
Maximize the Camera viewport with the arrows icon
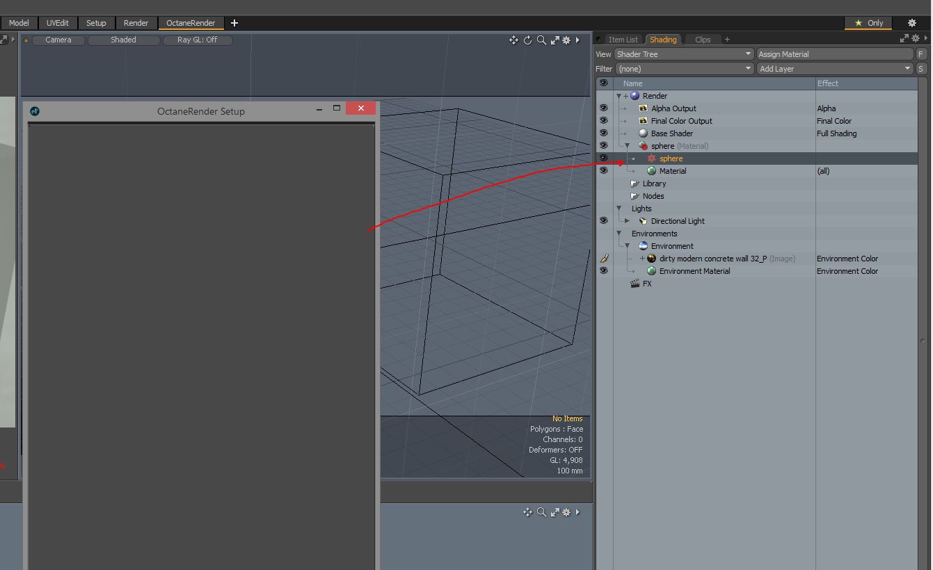[555, 40]
